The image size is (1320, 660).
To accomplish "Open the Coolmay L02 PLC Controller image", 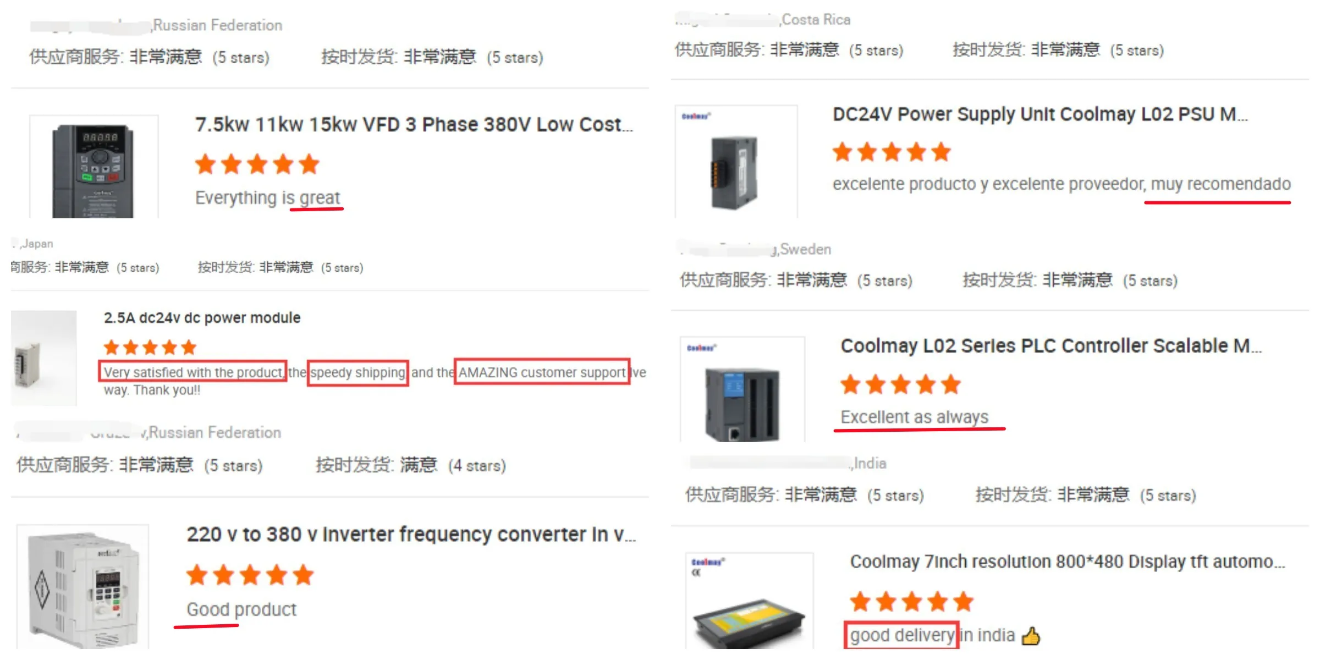I will [x=743, y=389].
